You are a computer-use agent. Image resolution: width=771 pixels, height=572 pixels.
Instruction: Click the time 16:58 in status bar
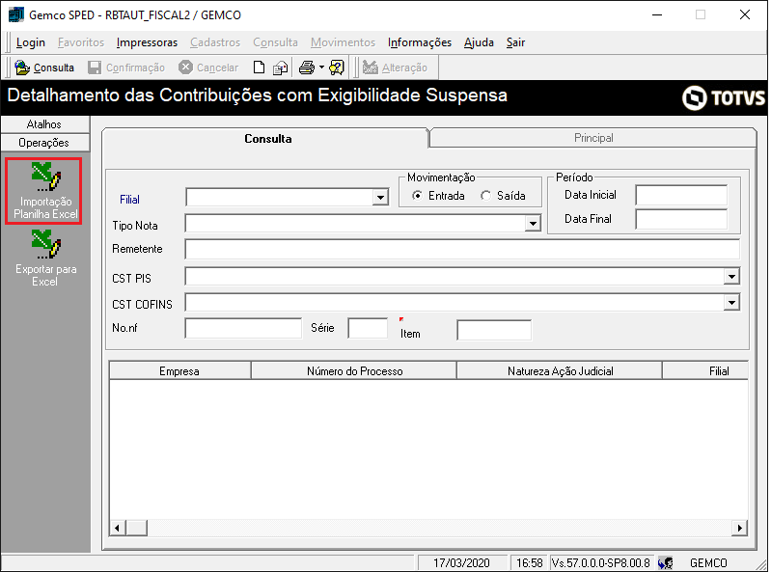click(529, 562)
